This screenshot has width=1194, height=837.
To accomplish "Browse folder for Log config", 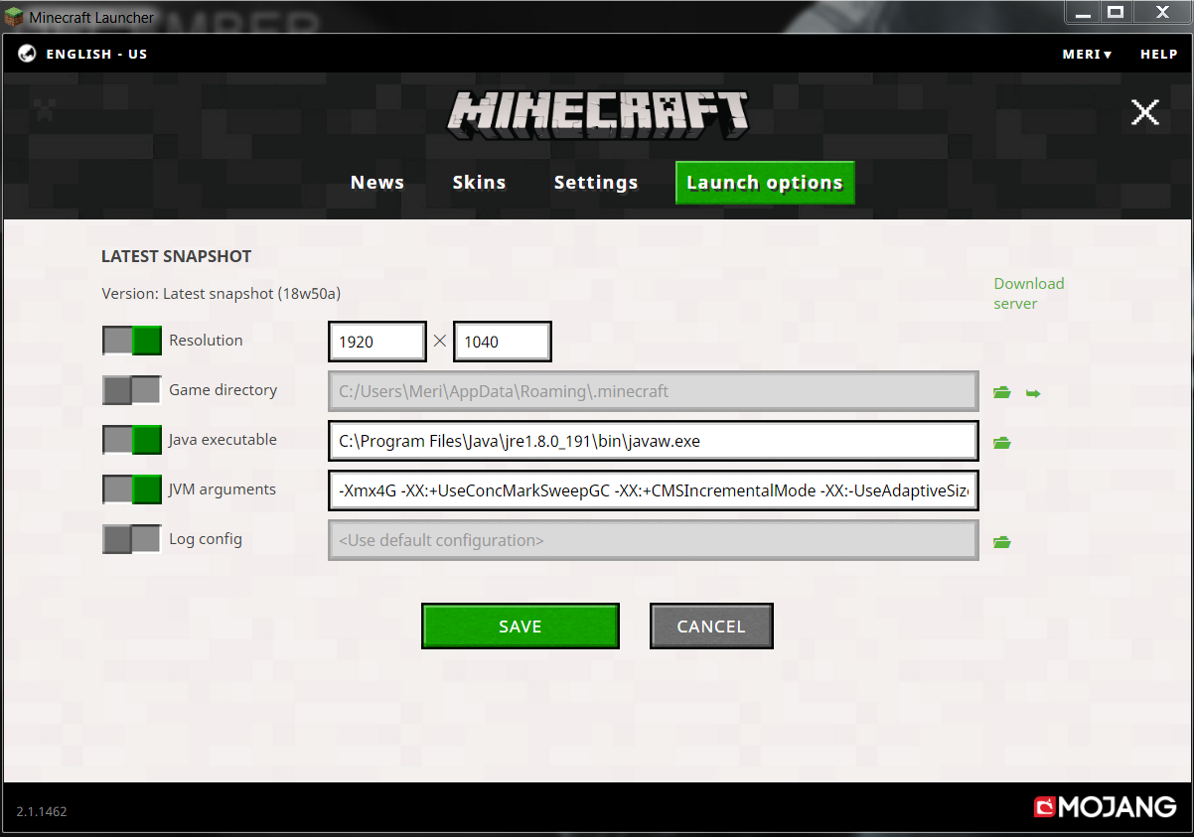I will pos(1002,542).
